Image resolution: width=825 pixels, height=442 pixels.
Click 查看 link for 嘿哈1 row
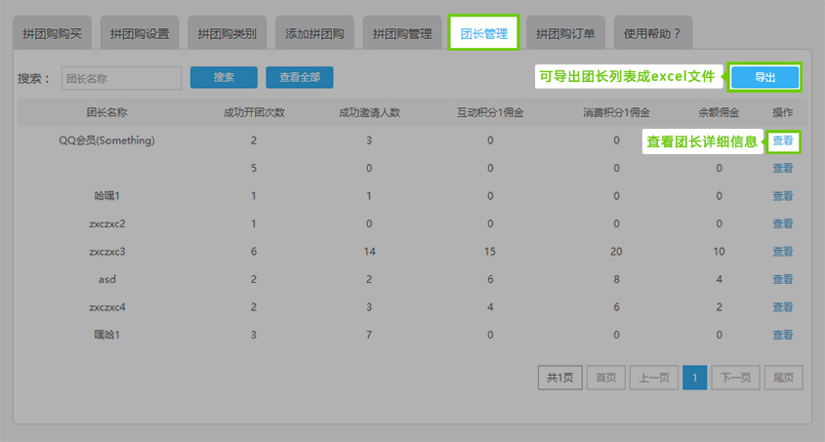pyautogui.click(x=783, y=335)
